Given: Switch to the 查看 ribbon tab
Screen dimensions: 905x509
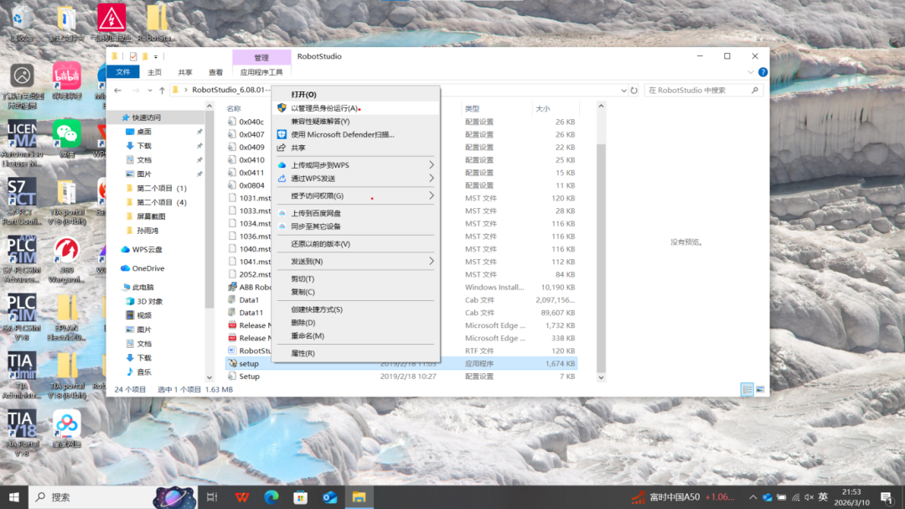Looking at the screenshot, I should pos(215,73).
